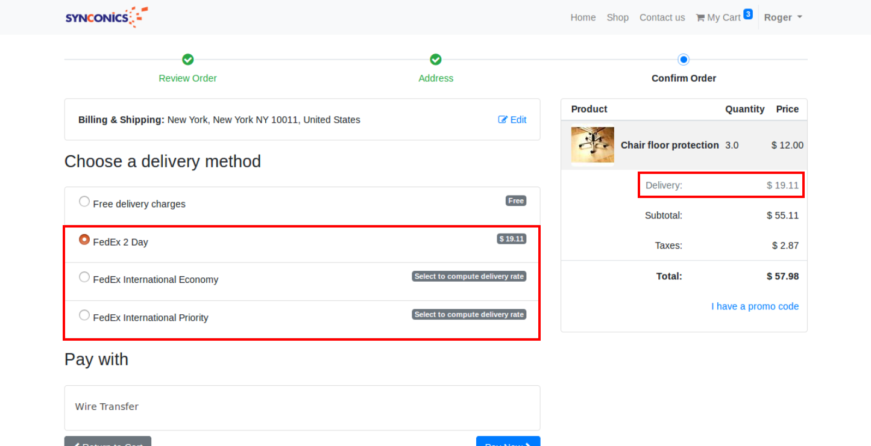The image size is (871, 446).
Task: Select FedEx 2 Day delivery option
Action: [84, 240]
